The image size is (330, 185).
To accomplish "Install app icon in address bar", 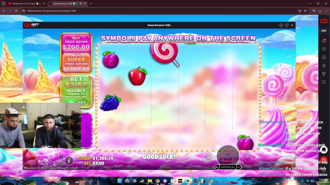I will click(300, 11).
